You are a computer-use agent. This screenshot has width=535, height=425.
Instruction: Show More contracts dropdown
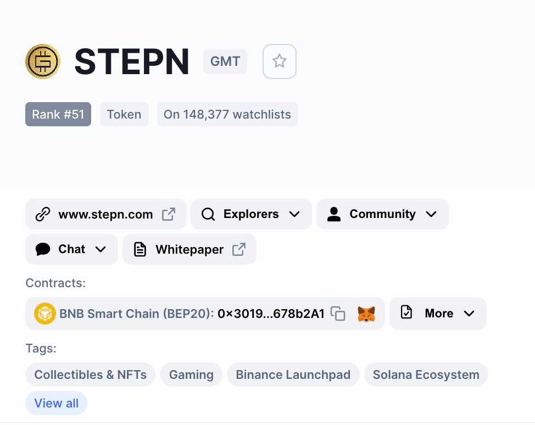pyautogui.click(x=438, y=314)
